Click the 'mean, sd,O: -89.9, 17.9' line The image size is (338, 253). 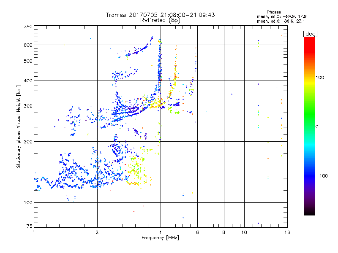click(281, 16)
